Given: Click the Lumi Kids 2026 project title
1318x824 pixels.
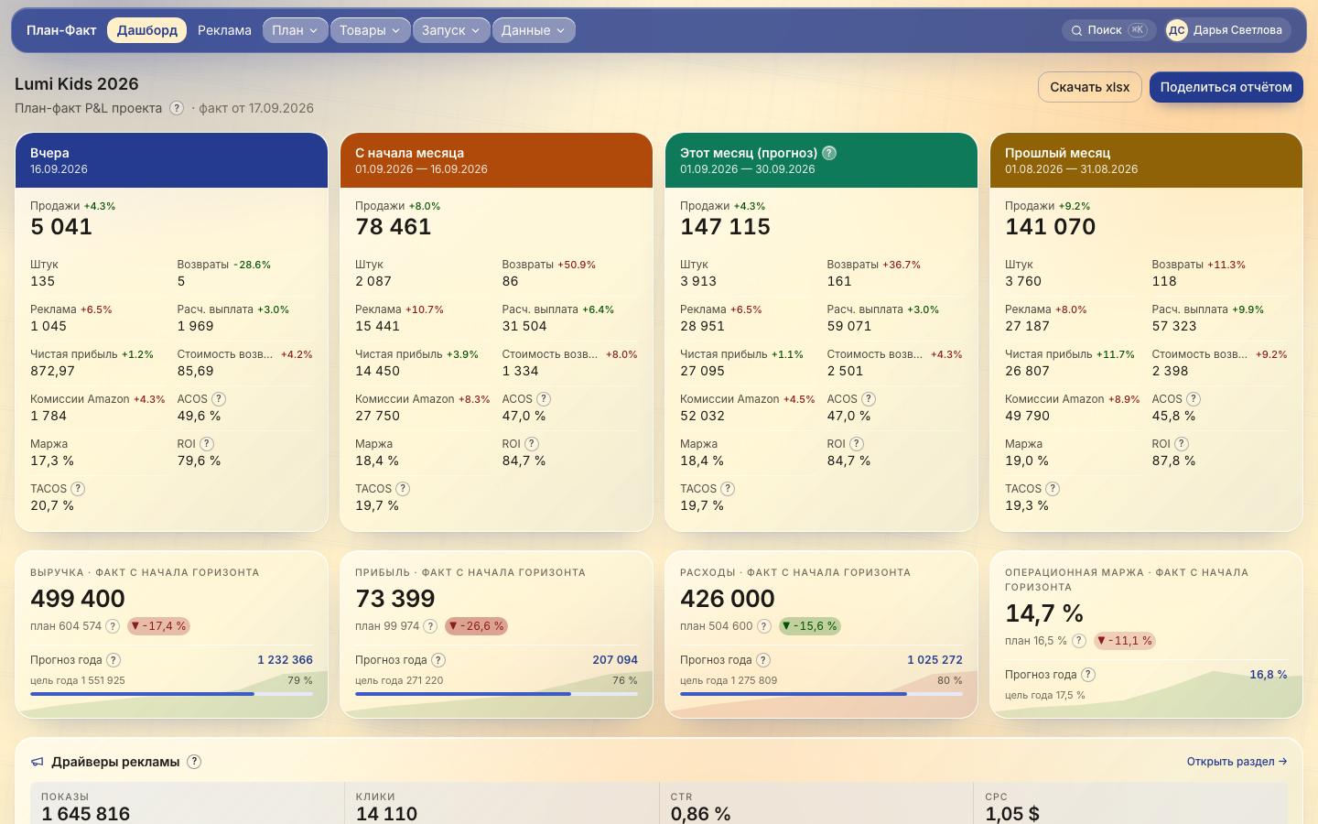Looking at the screenshot, I should click(77, 84).
